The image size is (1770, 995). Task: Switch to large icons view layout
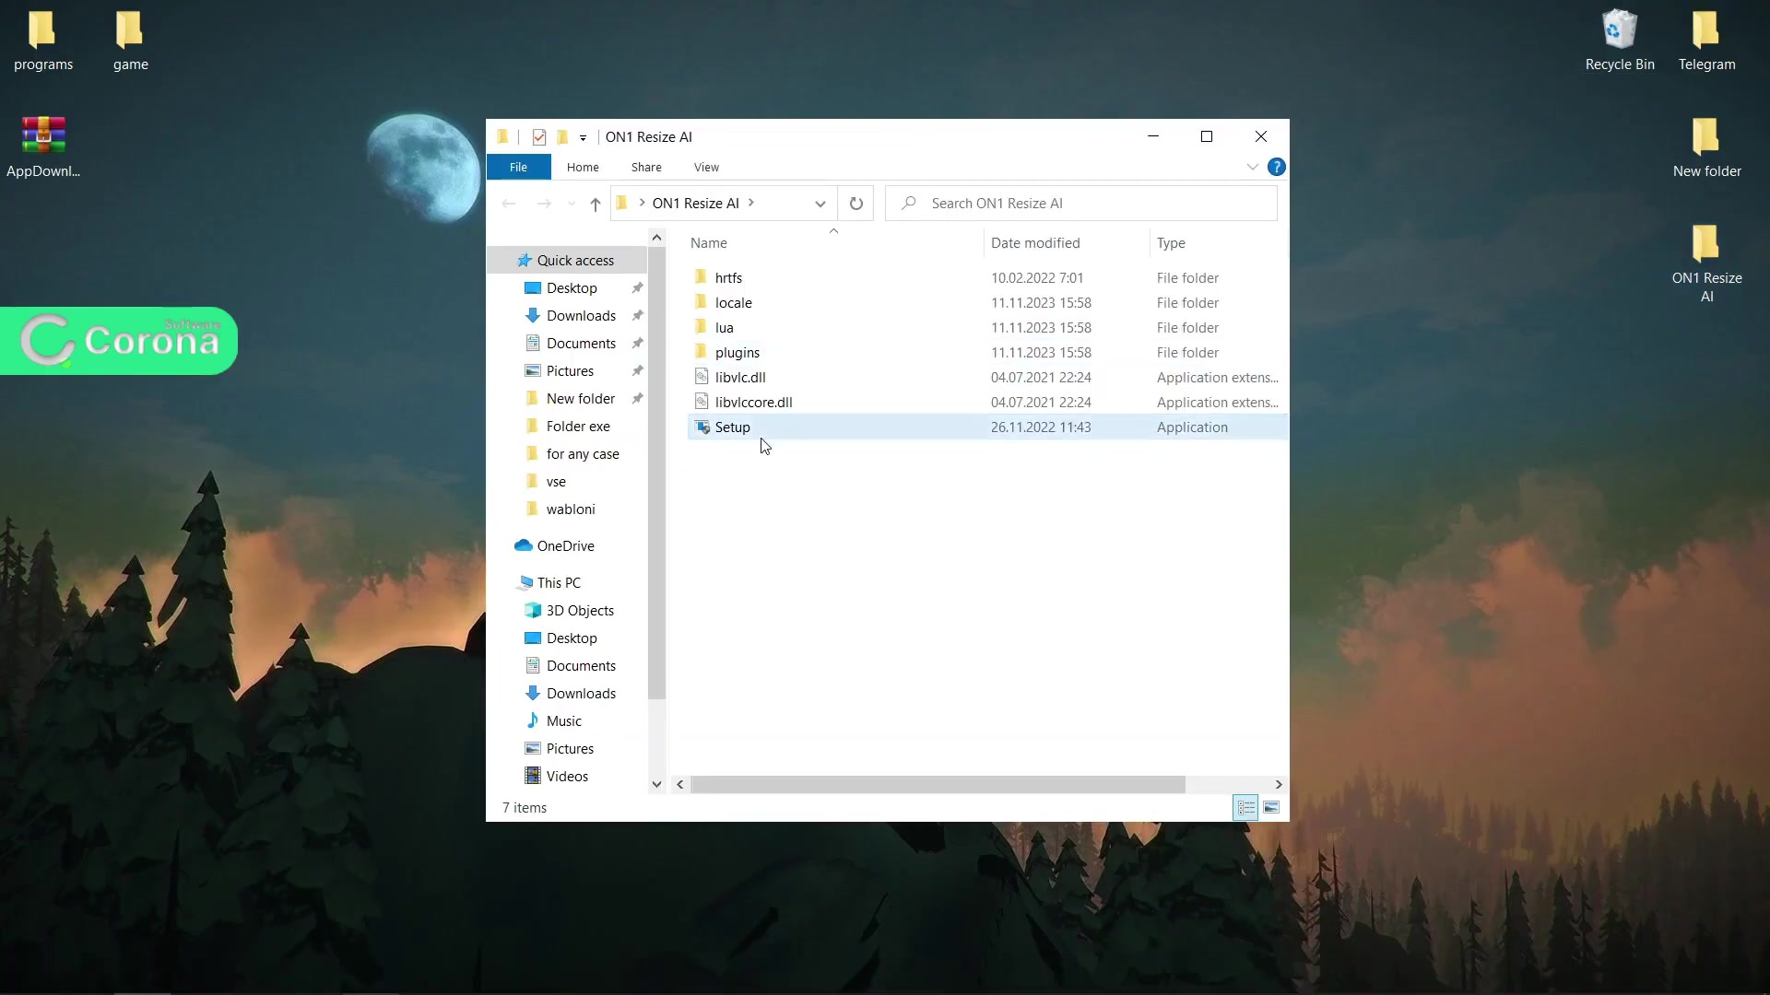click(x=1271, y=808)
